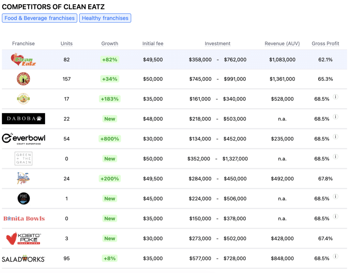Open the Healthy franchises tag
Viewport: 349px width, 273px height.
coord(105,18)
